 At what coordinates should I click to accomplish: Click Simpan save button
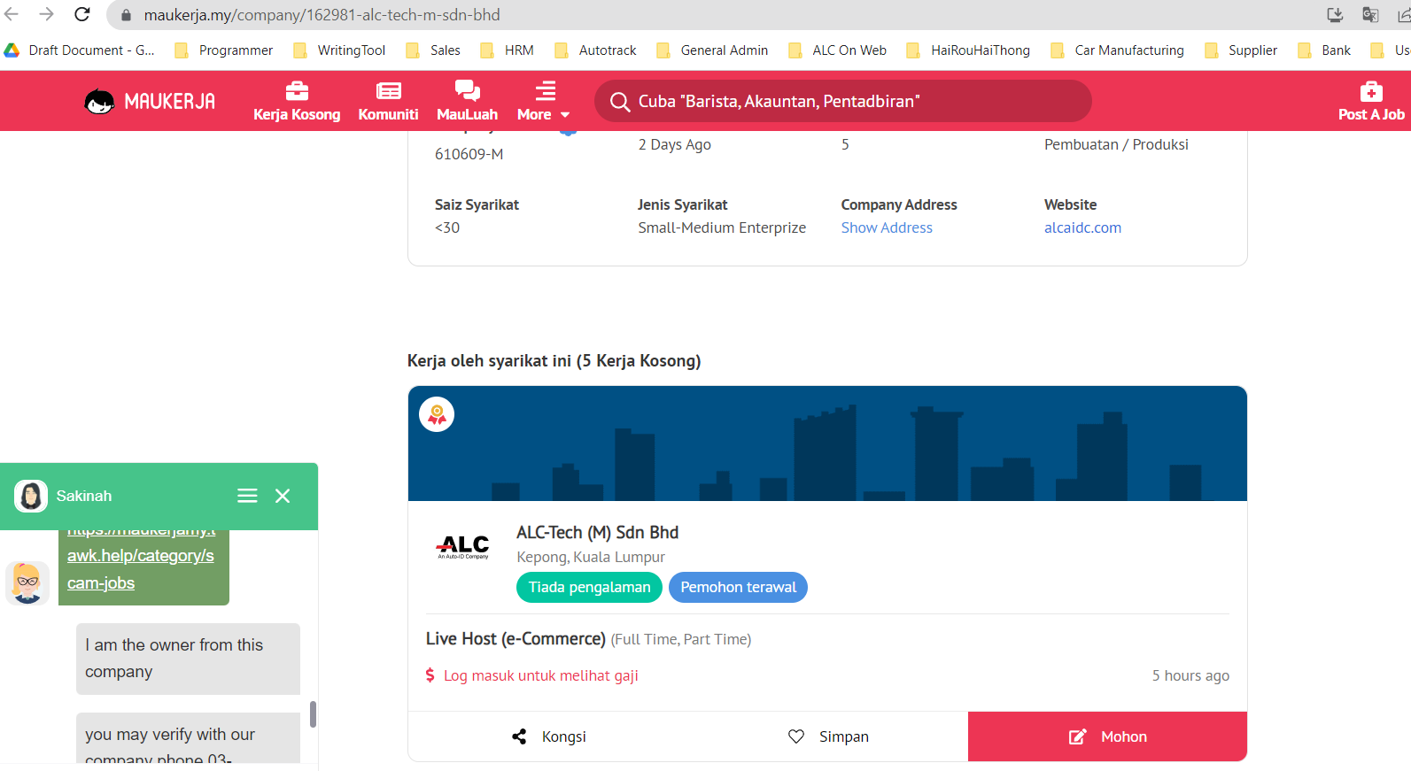click(x=828, y=736)
